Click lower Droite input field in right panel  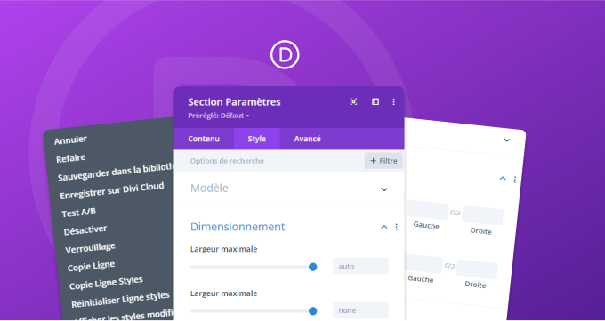(477, 269)
